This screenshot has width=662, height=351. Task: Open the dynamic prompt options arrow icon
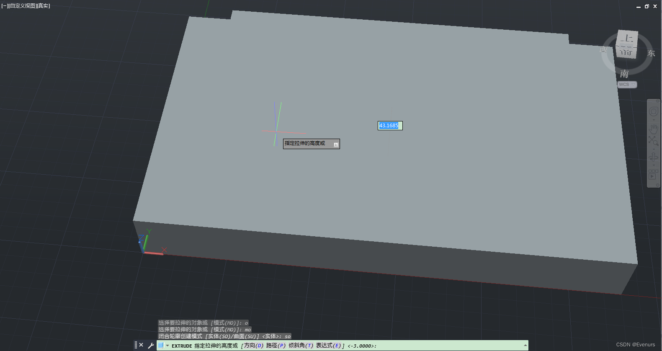[x=336, y=145]
